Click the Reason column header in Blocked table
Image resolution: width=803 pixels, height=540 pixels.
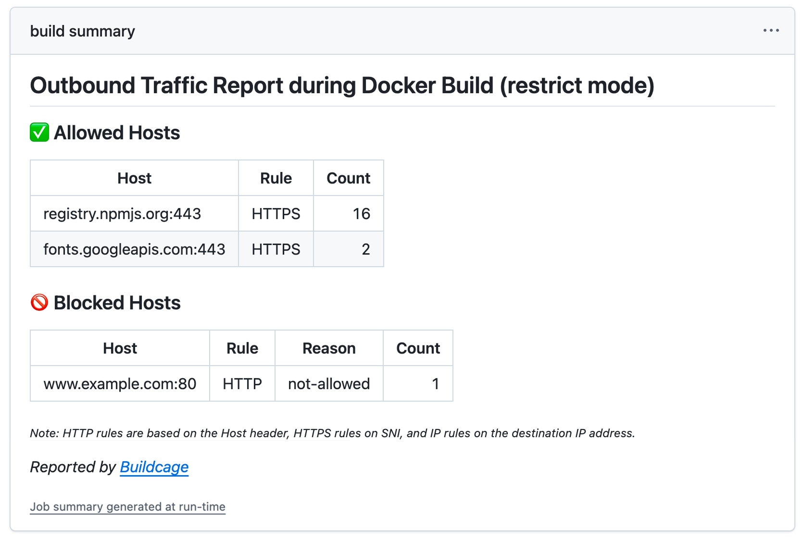[x=329, y=348]
